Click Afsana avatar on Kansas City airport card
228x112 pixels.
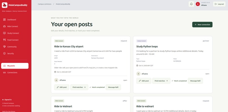pos(56,80)
